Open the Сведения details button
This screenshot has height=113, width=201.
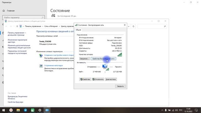pos(84,59)
